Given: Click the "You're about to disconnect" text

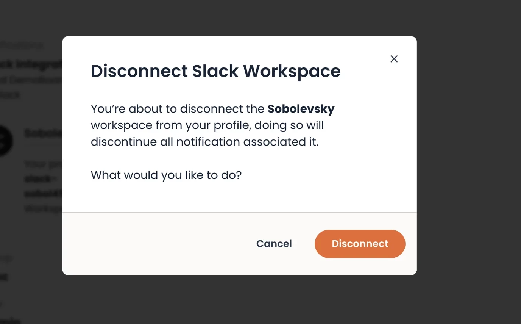Looking at the screenshot, I should (x=178, y=109).
